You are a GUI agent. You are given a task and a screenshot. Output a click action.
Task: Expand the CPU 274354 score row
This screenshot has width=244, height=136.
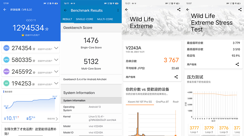tap(56, 48)
